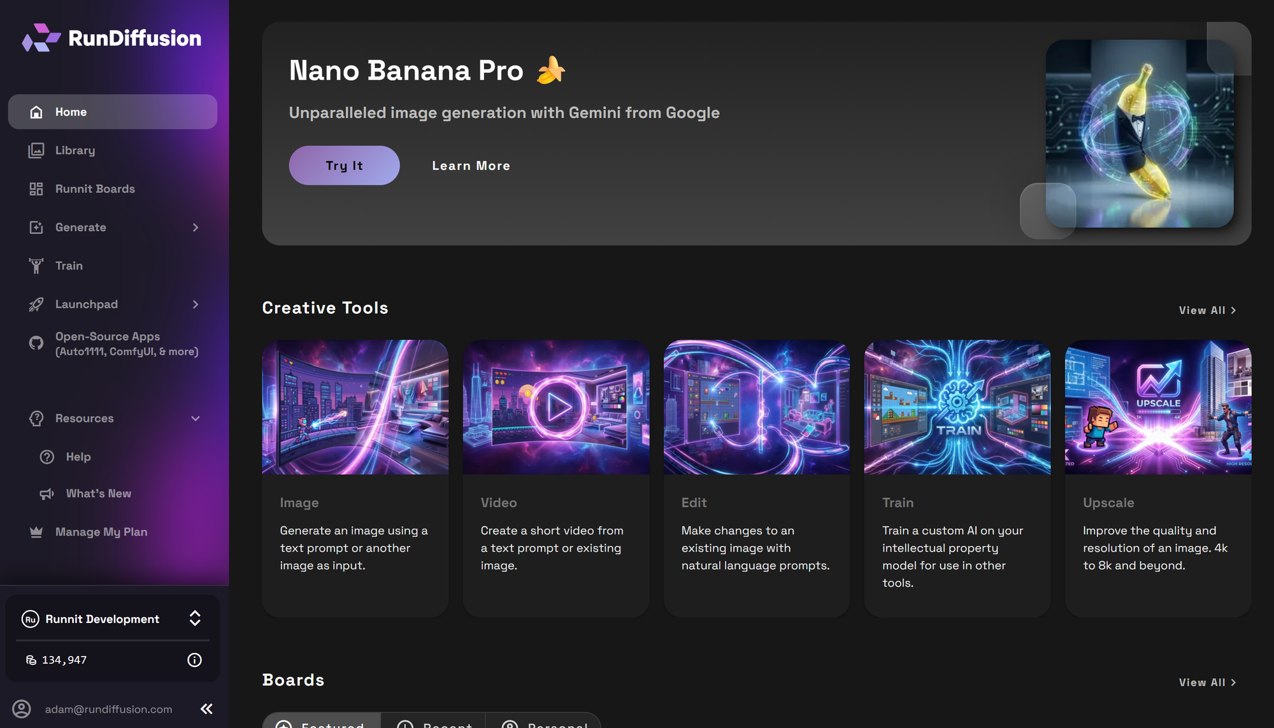Click the Manage My Plan crown icon
The height and width of the screenshot is (728, 1274).
[36, 532]
